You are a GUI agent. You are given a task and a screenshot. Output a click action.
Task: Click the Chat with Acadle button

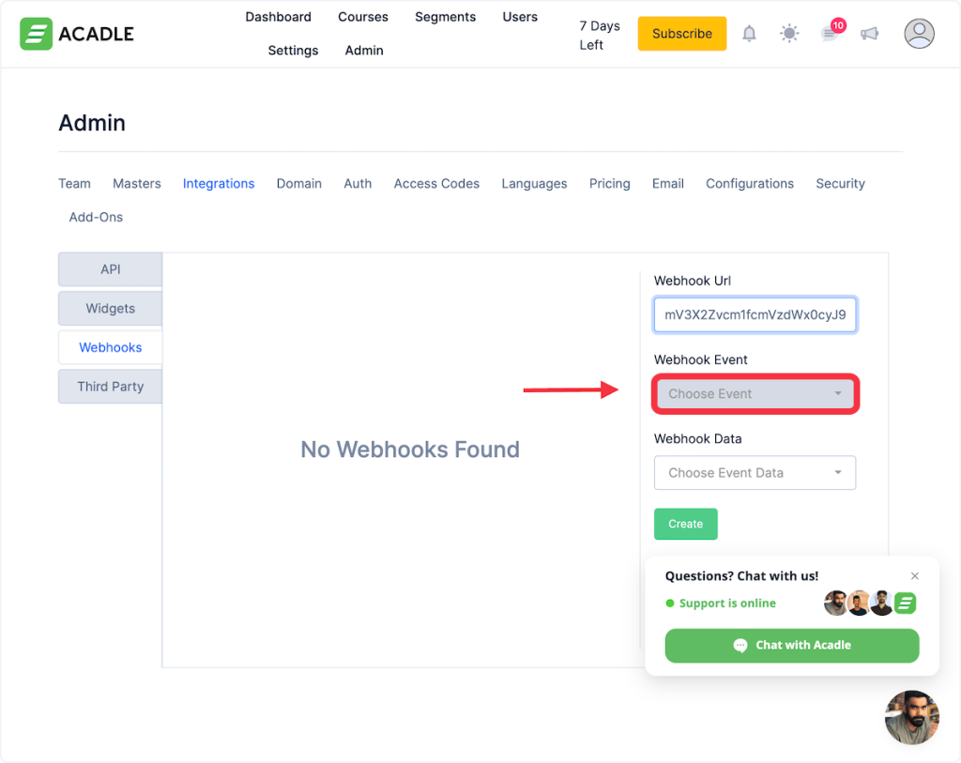pyautogui.click(x=792, y=645)
